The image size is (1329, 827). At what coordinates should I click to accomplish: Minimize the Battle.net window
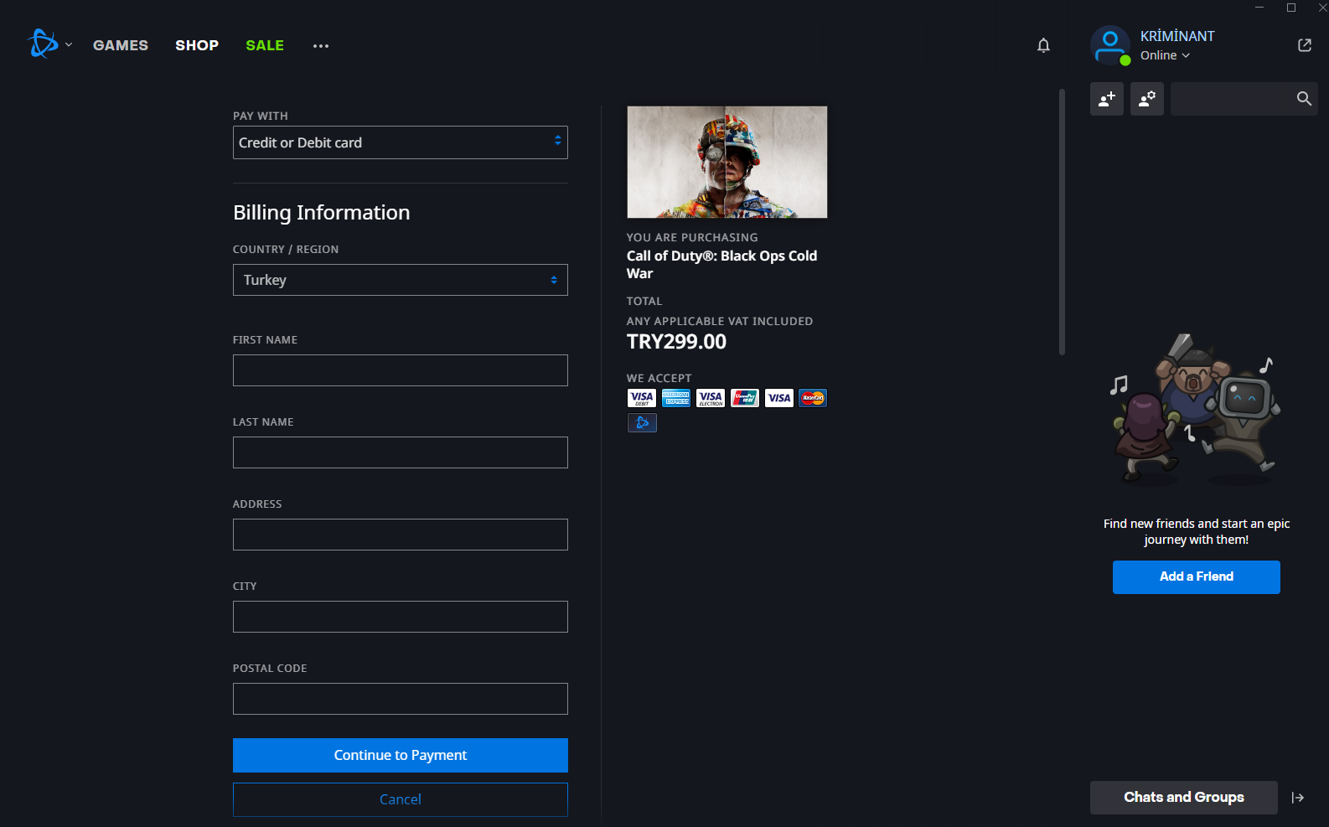[1259, 8]
